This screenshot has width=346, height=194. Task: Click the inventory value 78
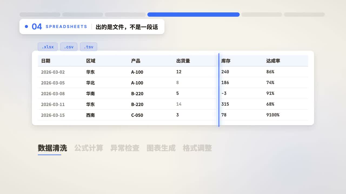click(x=224, y=115)
